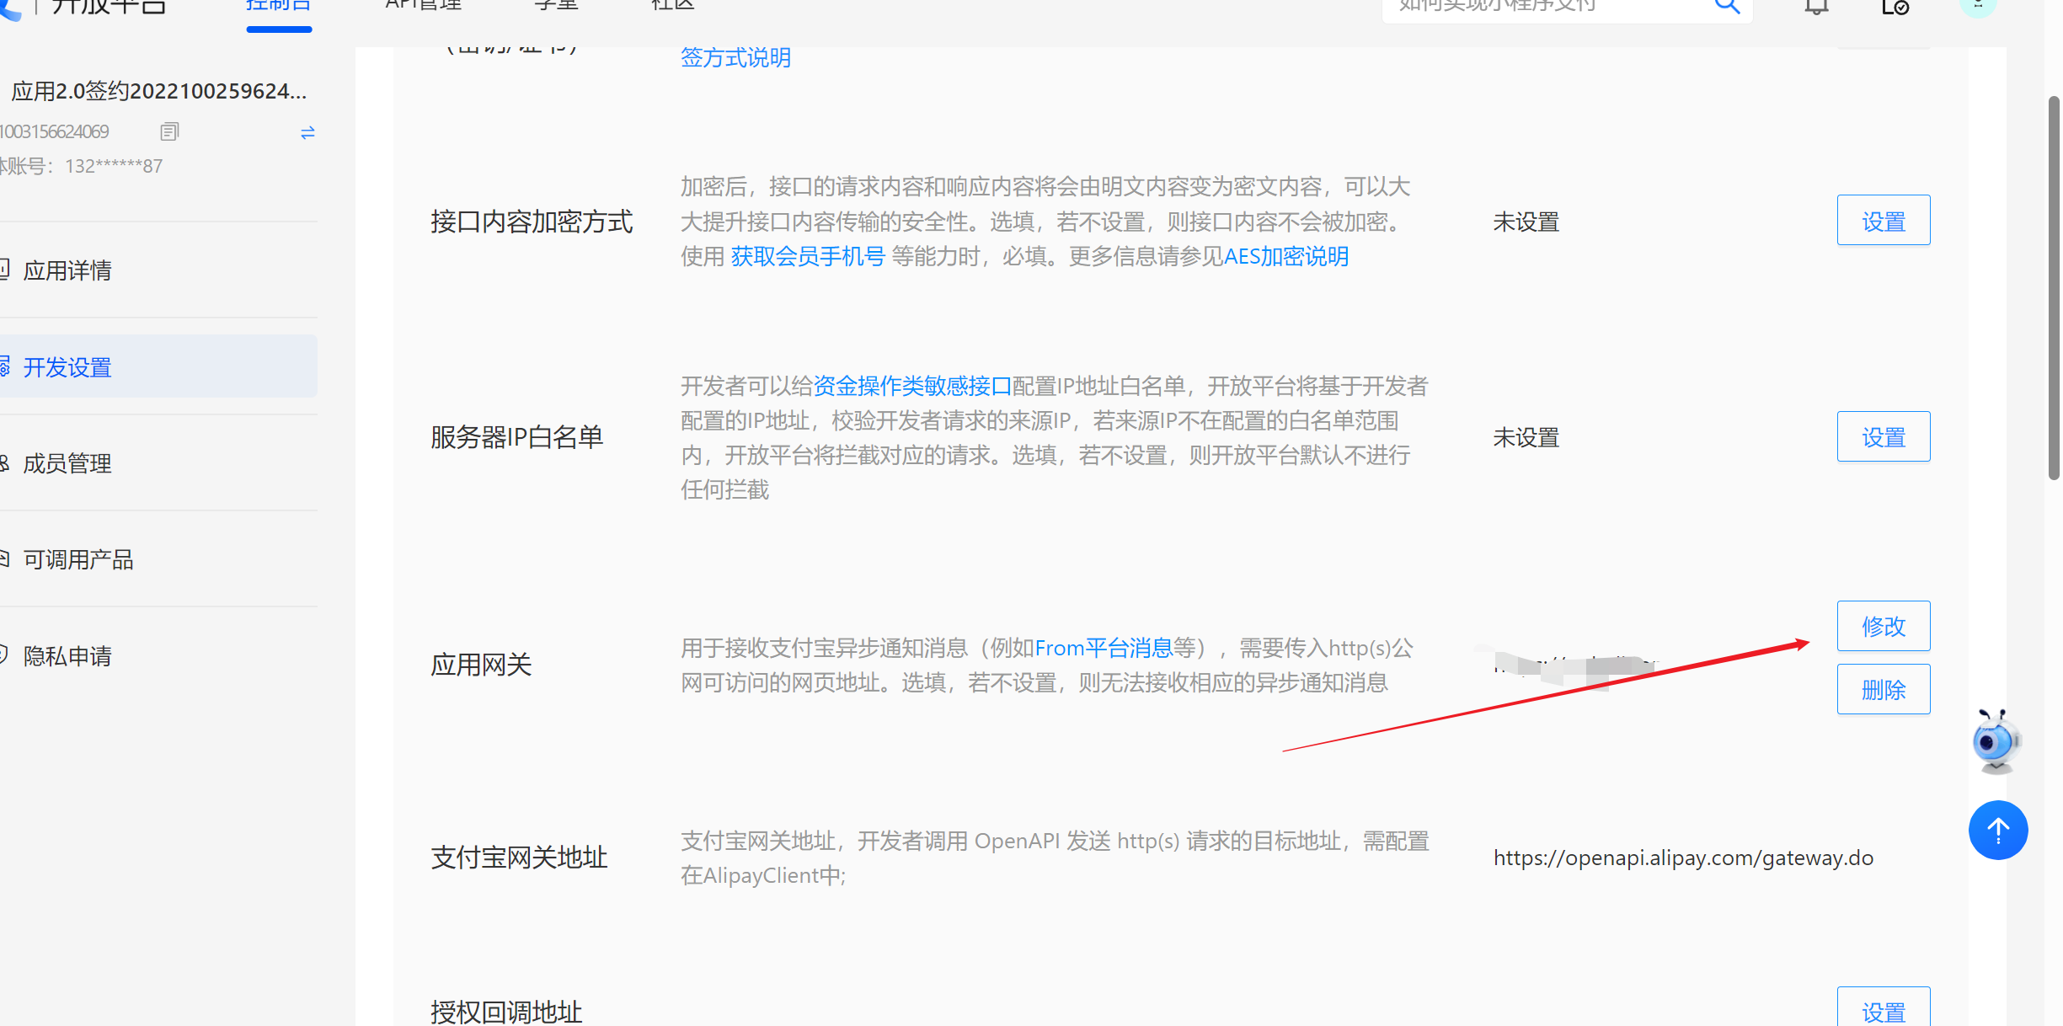Click 设置 for 接口内容加密方式
Screen dimensions: 2063x1026
pyautogui.click(x=1883, y=221)
